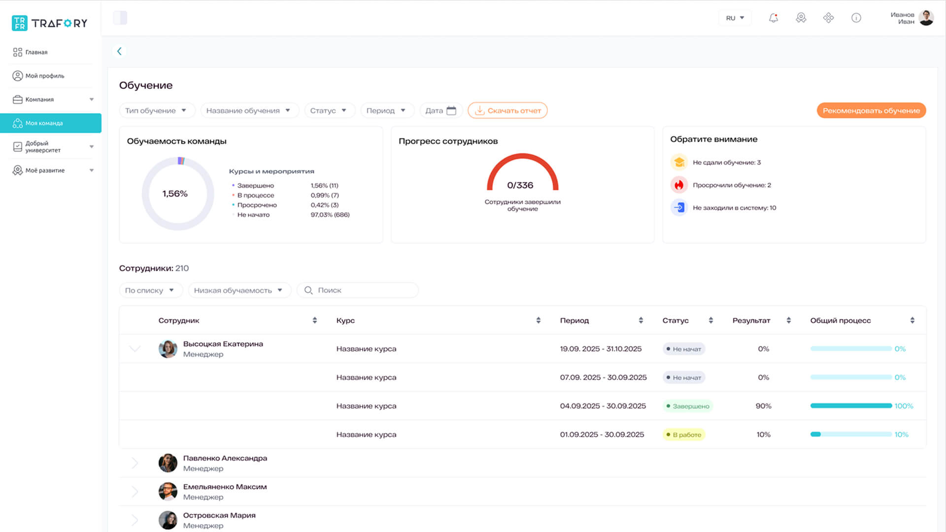Open Главная in sidebar menu
The width and height of the screenshot is (946, 532).
coord(36,52)
